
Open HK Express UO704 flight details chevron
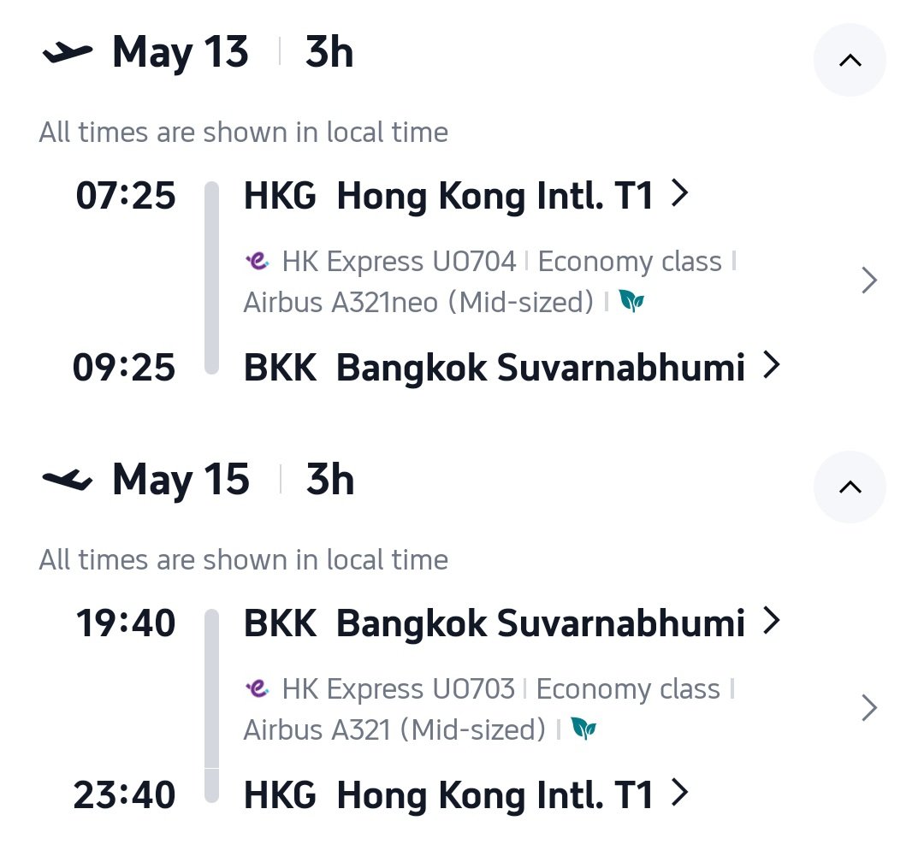tap(869, 280)
